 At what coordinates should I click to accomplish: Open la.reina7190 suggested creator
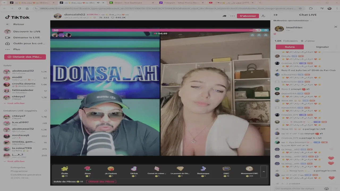(25, 149)
